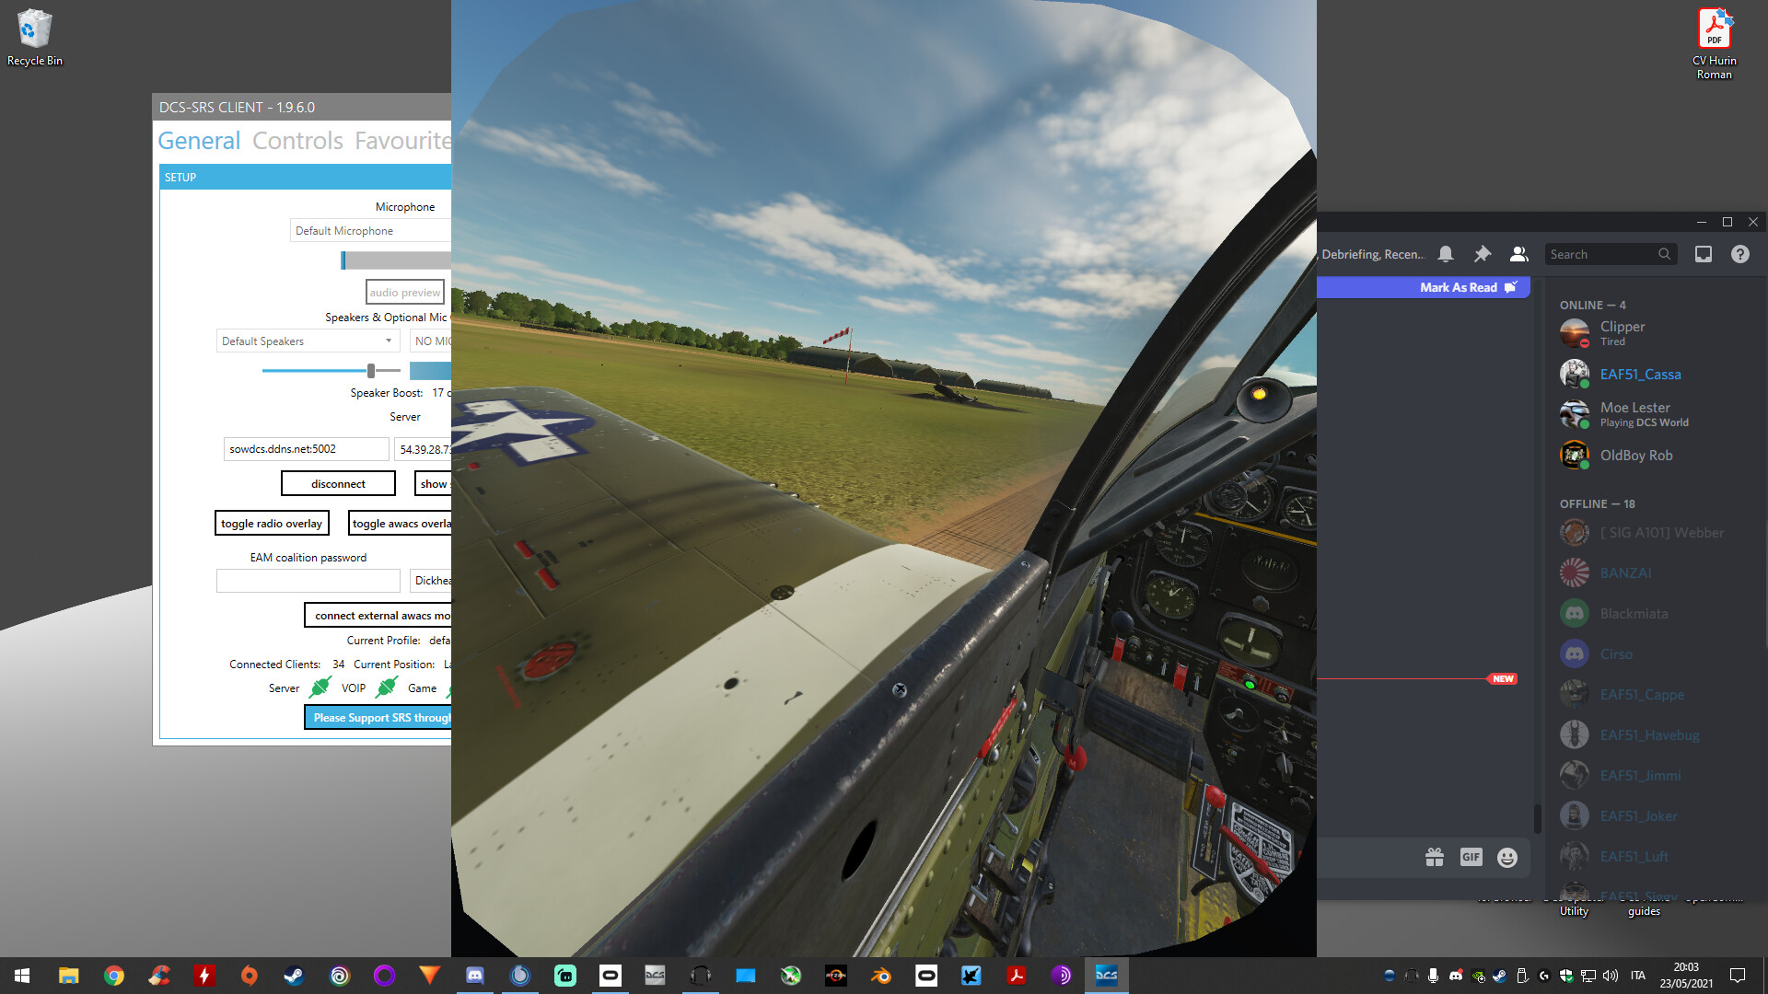1768x994 pixels.
Task: Open the active DCS World taskbar icon
Action: coord(1107,976)
